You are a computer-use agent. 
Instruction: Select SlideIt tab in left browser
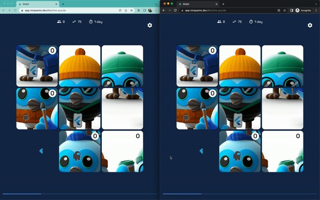click(x=38, y=4)
